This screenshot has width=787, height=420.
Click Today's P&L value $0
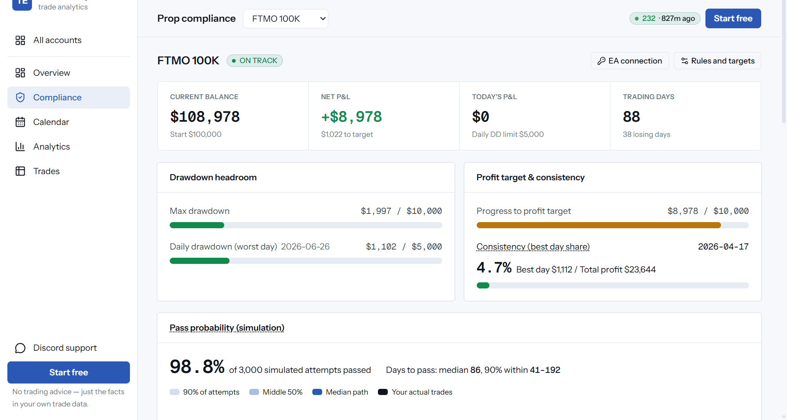480,117
